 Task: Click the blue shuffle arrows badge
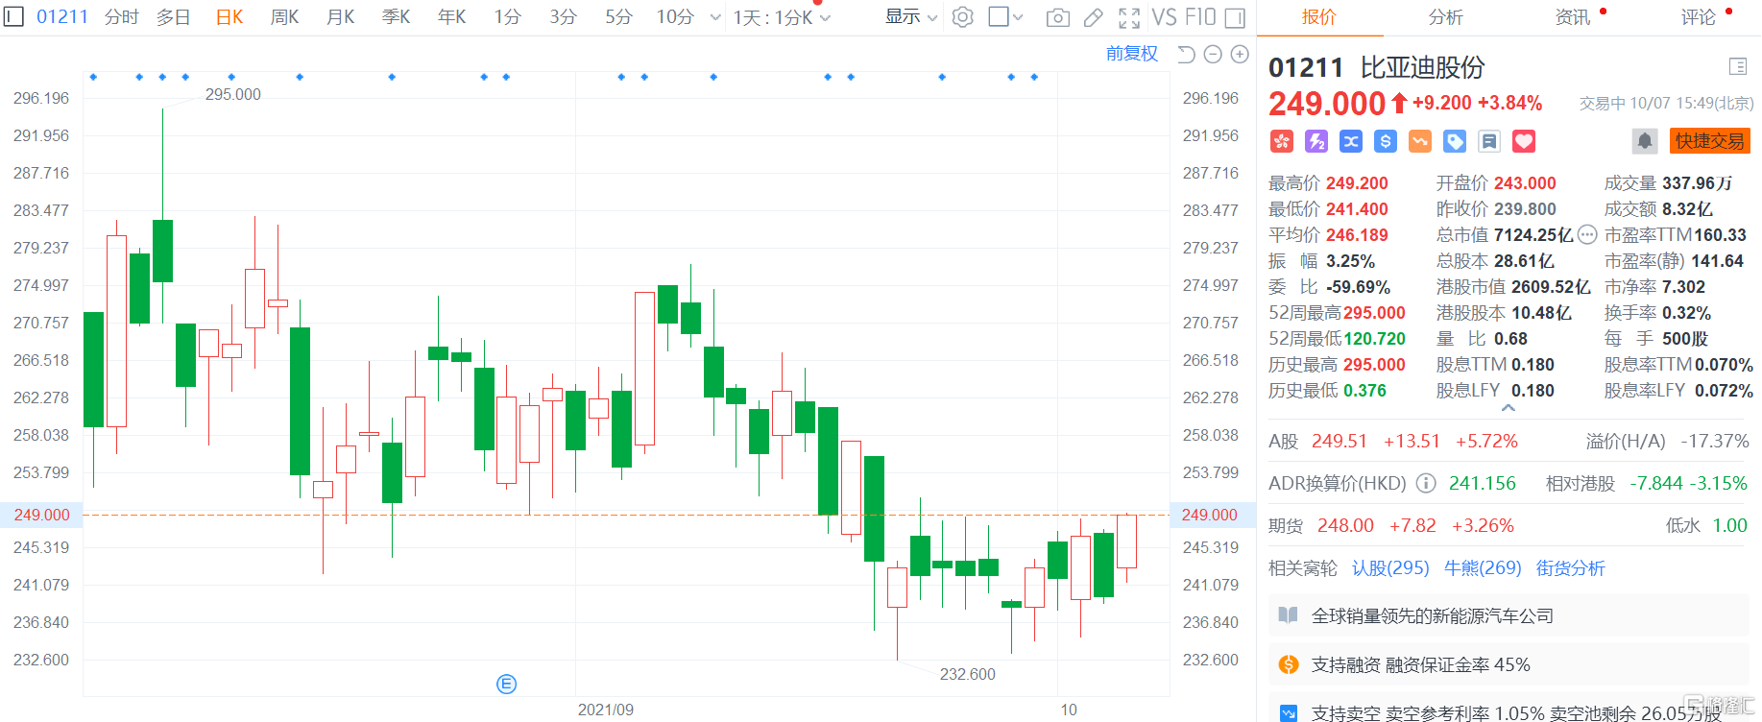pyautogui.click(x=1351, y=141)
